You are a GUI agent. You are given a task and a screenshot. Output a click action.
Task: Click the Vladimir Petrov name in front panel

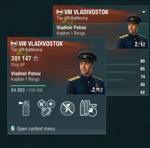point(26,74)
